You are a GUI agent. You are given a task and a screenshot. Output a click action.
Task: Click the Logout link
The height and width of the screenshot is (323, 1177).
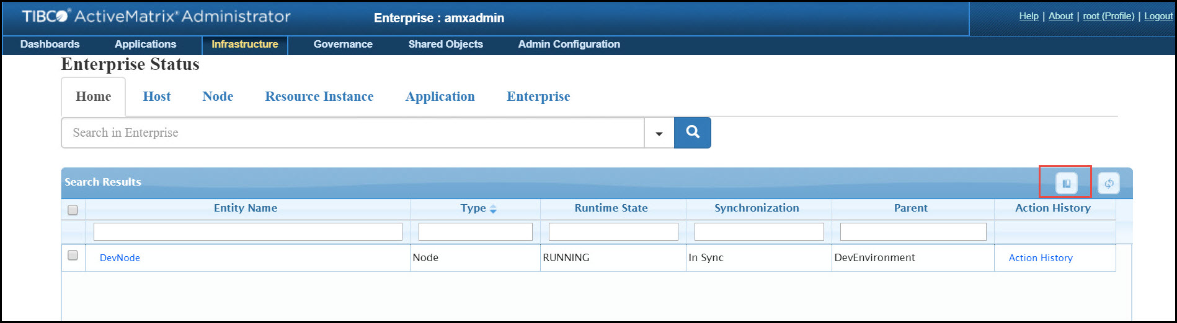pos(1158,16)
